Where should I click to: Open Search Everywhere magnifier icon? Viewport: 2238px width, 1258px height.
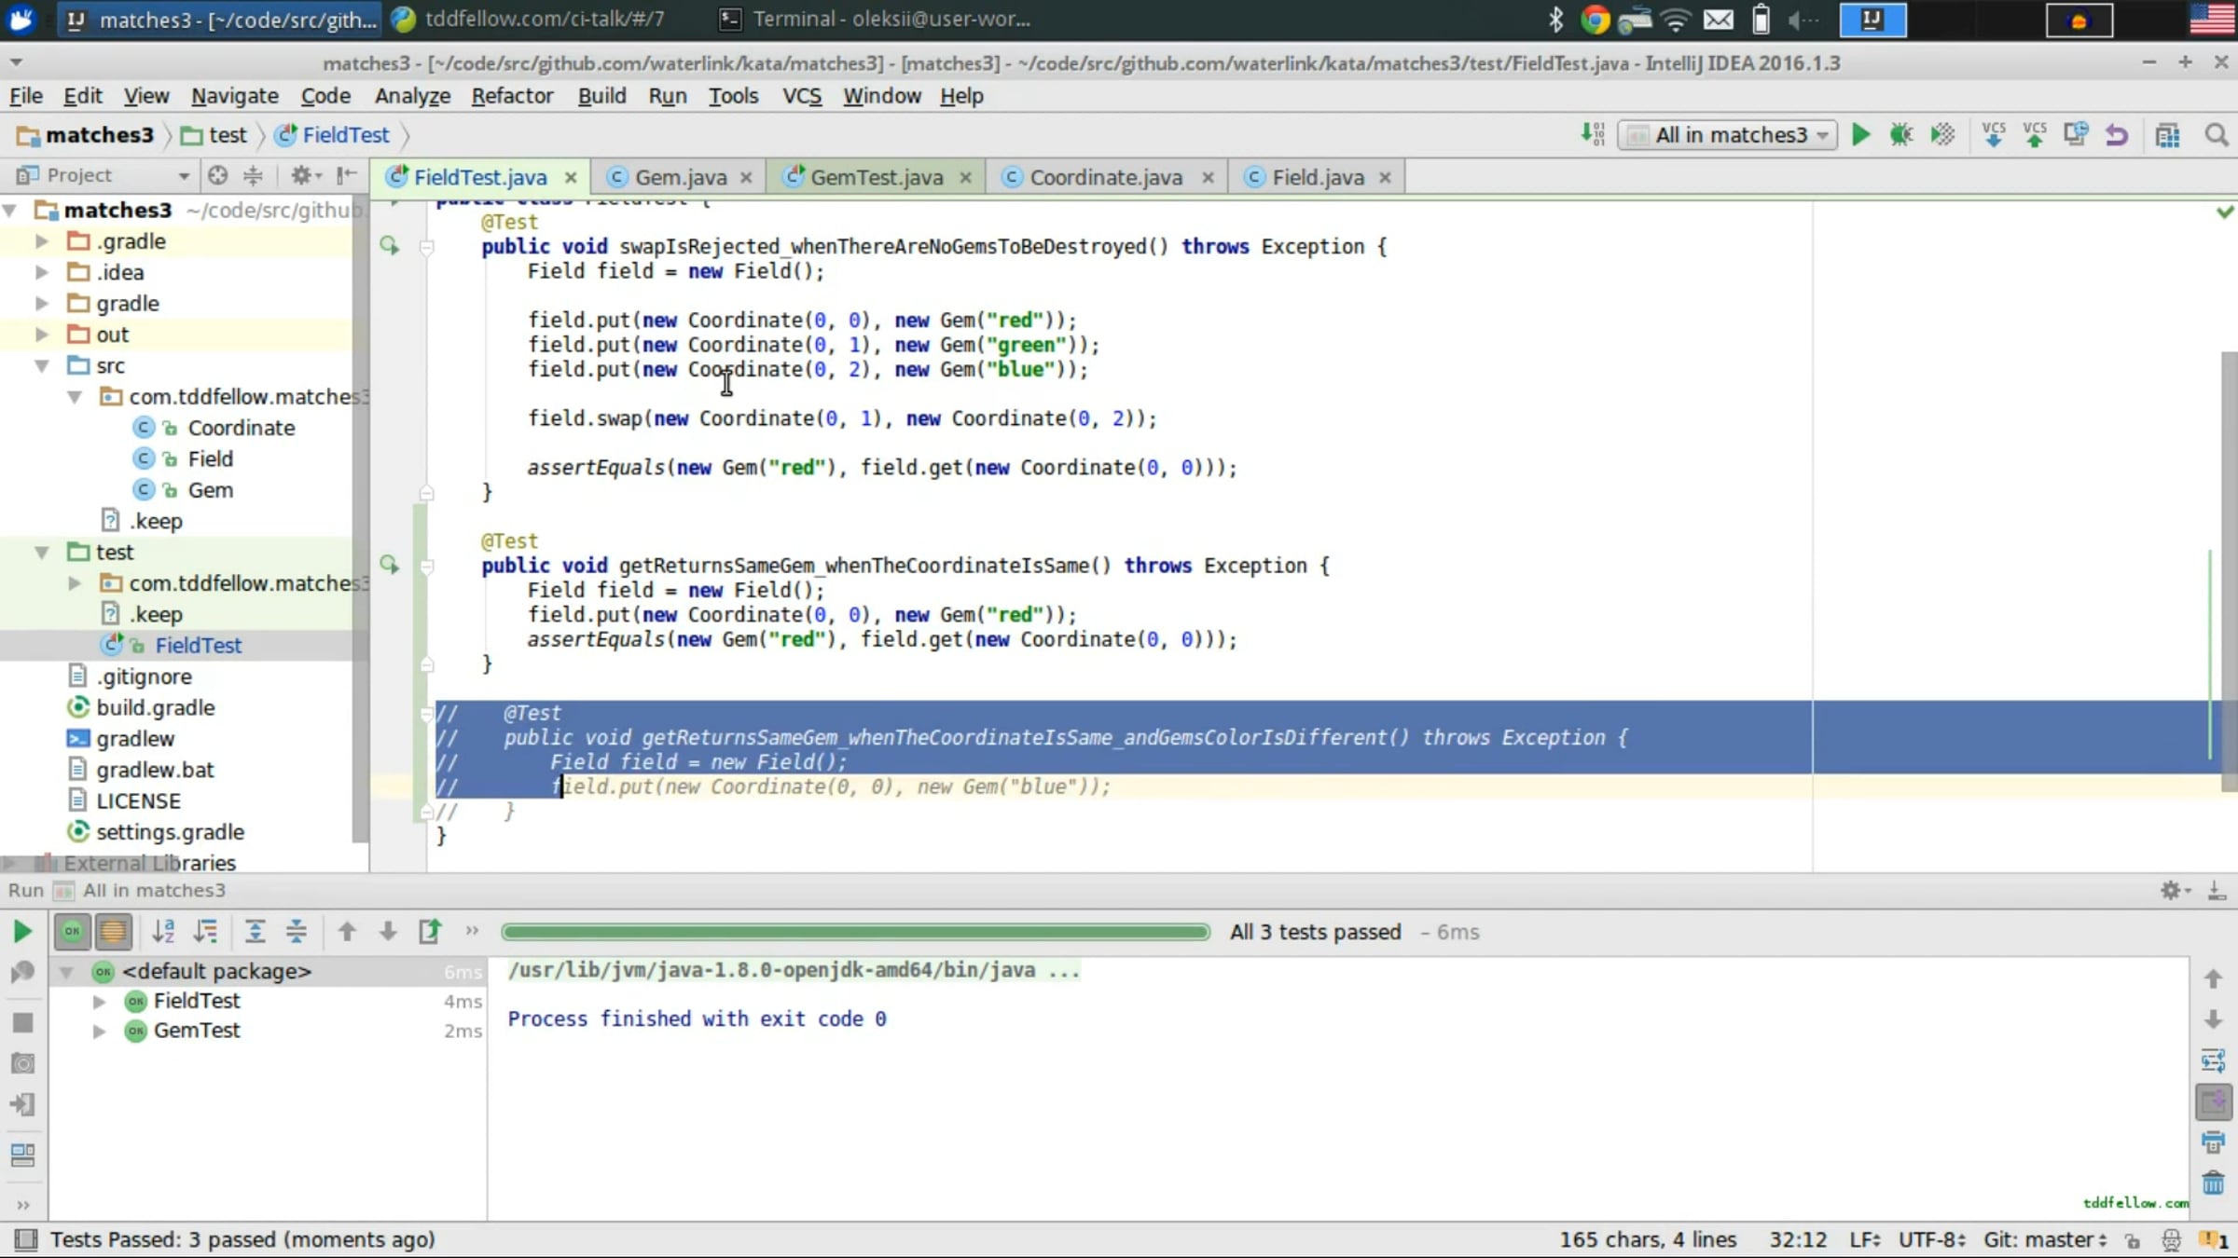2217,135
